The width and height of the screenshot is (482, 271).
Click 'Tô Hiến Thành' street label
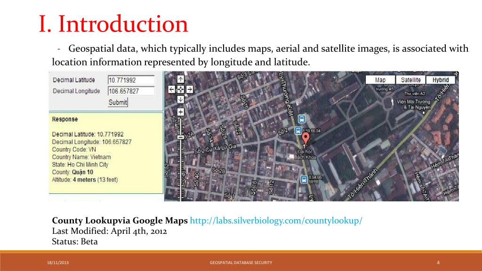click(362, 184)
